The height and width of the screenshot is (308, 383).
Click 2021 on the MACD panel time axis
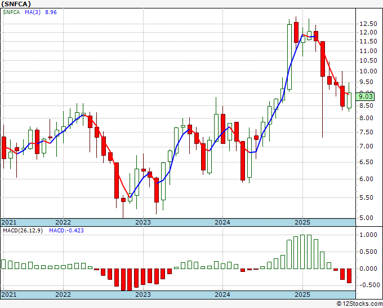(x=9, y=294)
